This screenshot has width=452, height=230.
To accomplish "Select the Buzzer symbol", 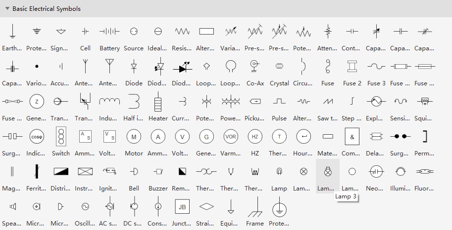I will (158, 172).
